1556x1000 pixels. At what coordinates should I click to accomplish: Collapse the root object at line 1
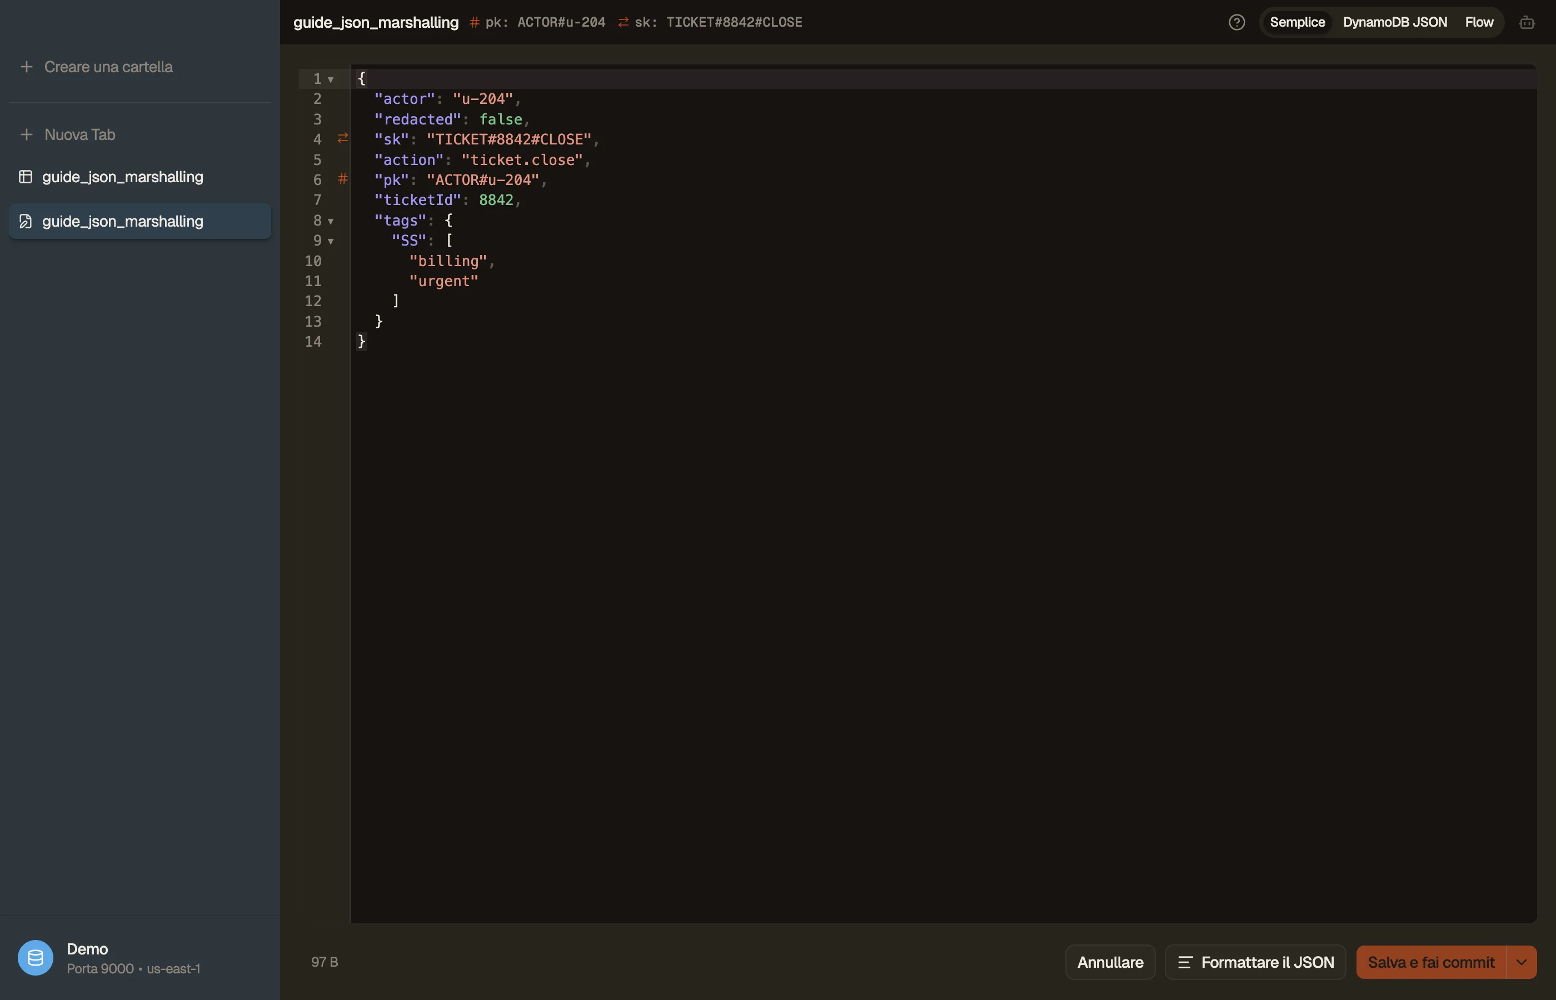pyautogui.click(x=331, y=79)
